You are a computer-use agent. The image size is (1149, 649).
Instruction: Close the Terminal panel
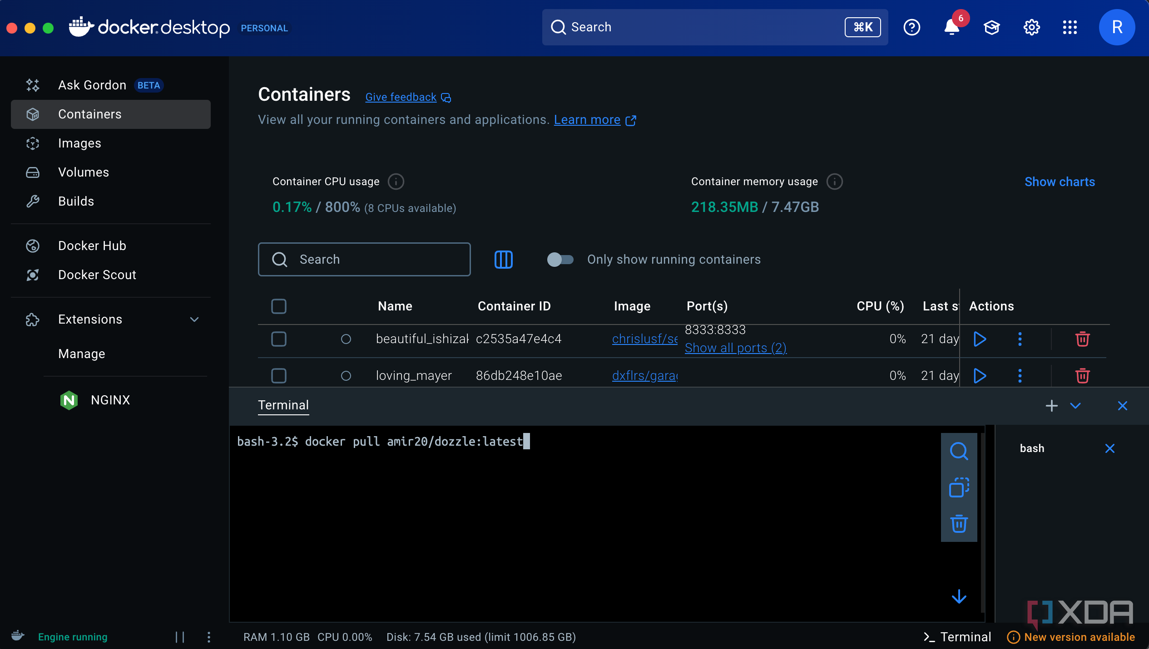click(x=1122, y=406)
